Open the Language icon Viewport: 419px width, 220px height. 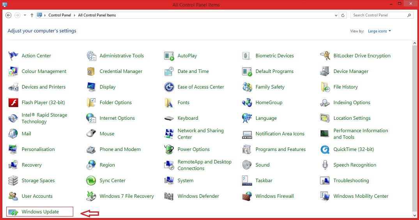coord(247,118)
